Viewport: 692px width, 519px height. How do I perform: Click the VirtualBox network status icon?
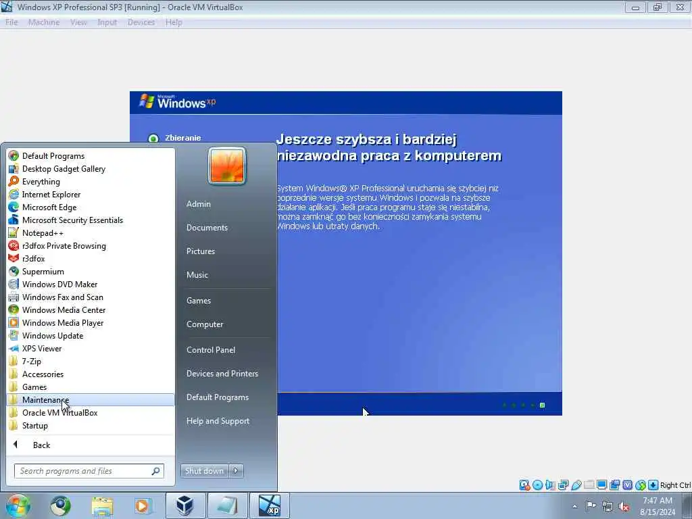(563, 485)
